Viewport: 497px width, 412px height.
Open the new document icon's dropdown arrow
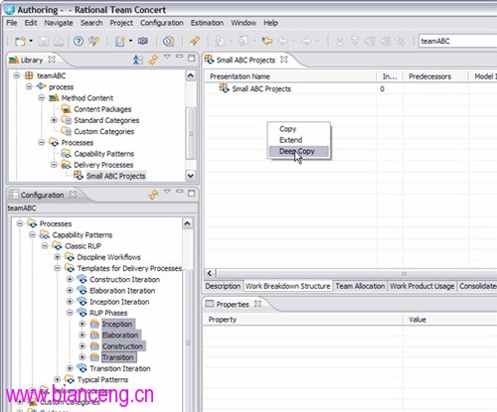tap(130, 41)
